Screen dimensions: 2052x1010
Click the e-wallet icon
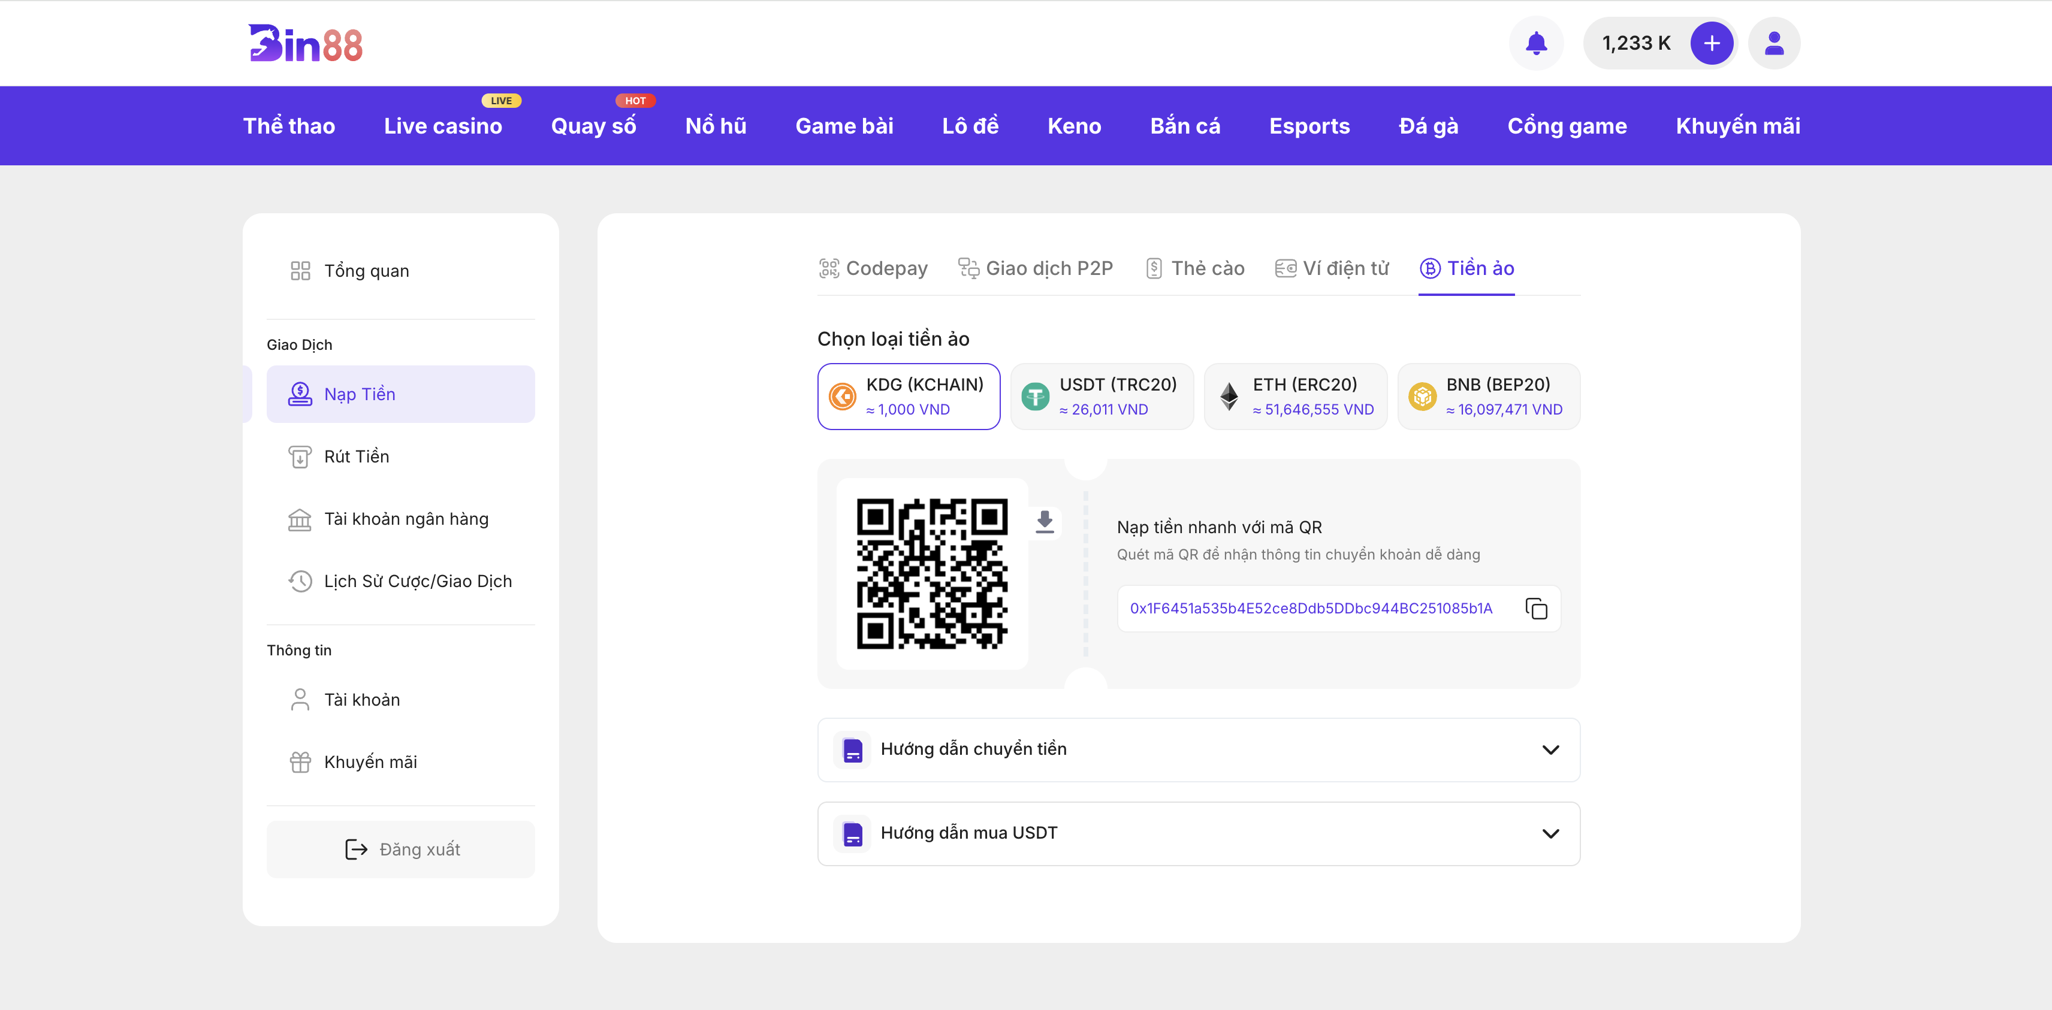click(x=1285, y=268)
